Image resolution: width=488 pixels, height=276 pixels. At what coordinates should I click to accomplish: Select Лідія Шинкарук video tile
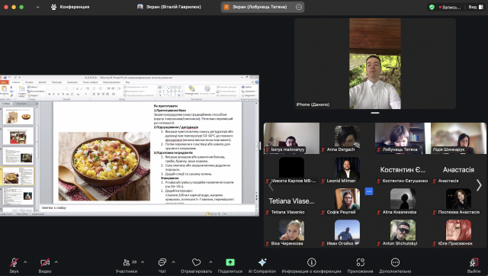(x=458, y=138)
